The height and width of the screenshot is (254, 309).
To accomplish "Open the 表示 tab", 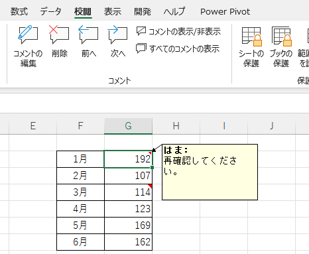I will click(113, 11).
